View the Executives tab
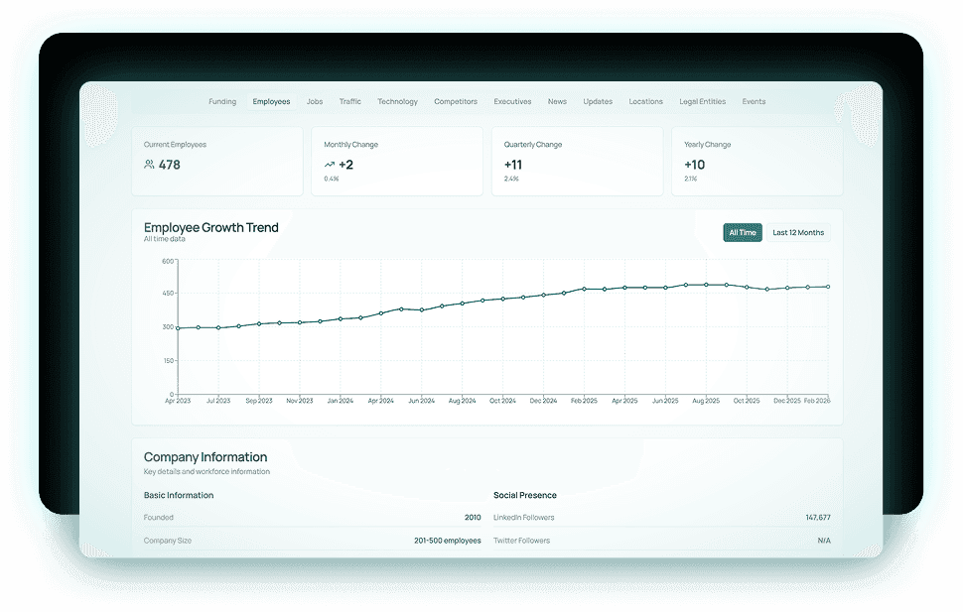Viewport: 963px width, 612px height. pos(512,101)
